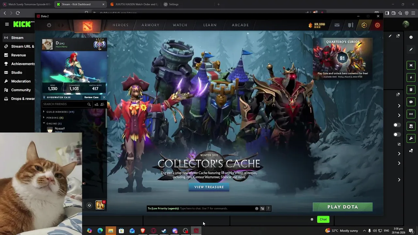
Task: Open the Heroes tab
Action: pos(121,25)
